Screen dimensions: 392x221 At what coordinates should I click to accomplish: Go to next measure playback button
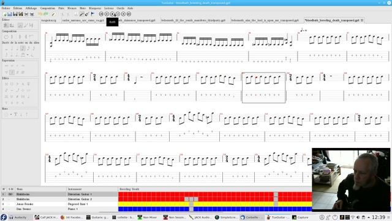click(x=123, y=14)
